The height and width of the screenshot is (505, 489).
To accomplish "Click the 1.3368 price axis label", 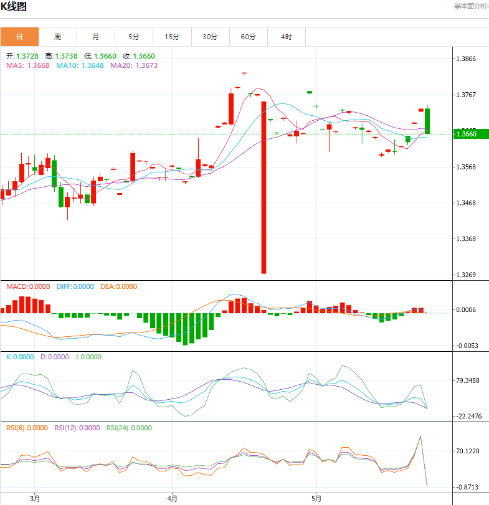I will click(x=466, y=238).
